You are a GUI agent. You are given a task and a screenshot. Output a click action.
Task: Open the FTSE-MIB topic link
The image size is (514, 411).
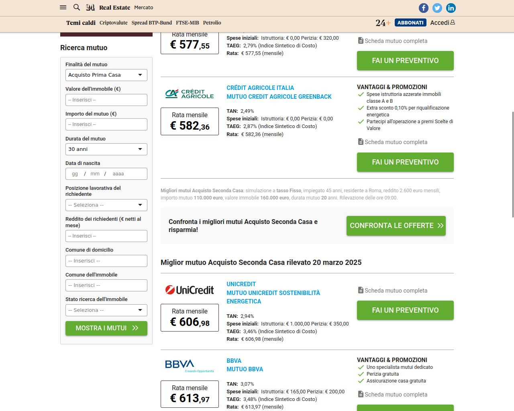click(x=188, y=23)
